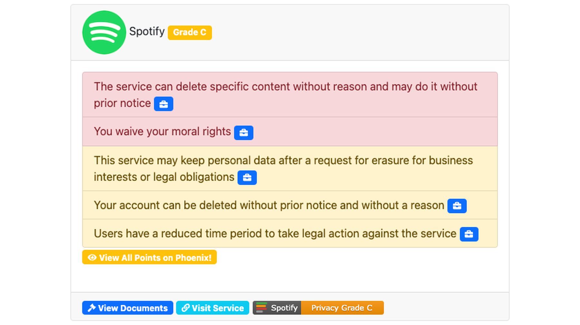Open the briefcase icon for content deletion point
Viewport: 580px width, 325px height.
[164, 104]
